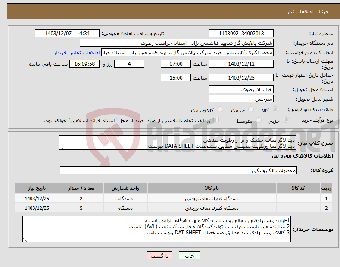This screenshot has width=340, height=267.
Task: Click the remaining days field 4
Action: 129,64
